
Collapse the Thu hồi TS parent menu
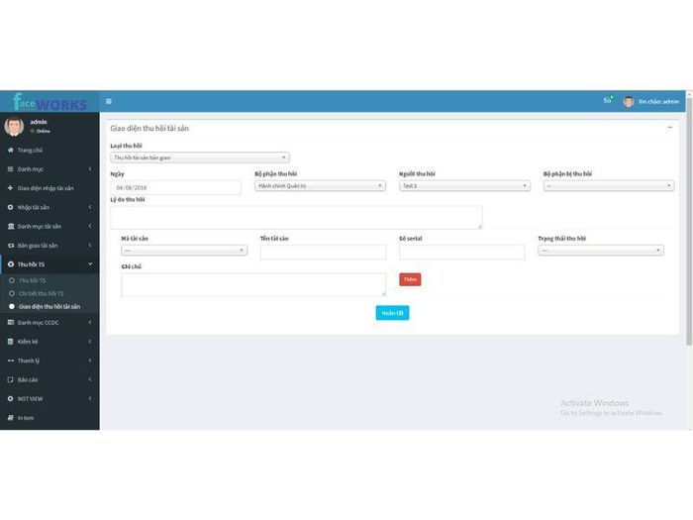49,264
